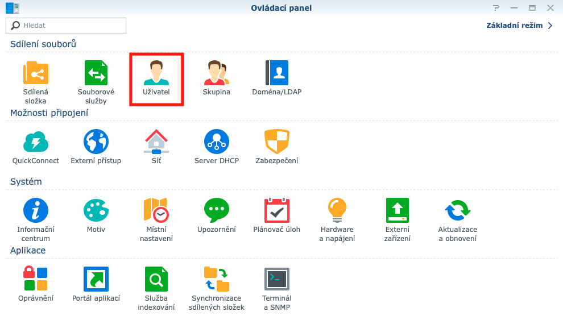Image resolution: width=563 pixels, height=320 pixels.
Task: Open Hardware a napájení lightbulb icon
Action: (x=337, y=210)
